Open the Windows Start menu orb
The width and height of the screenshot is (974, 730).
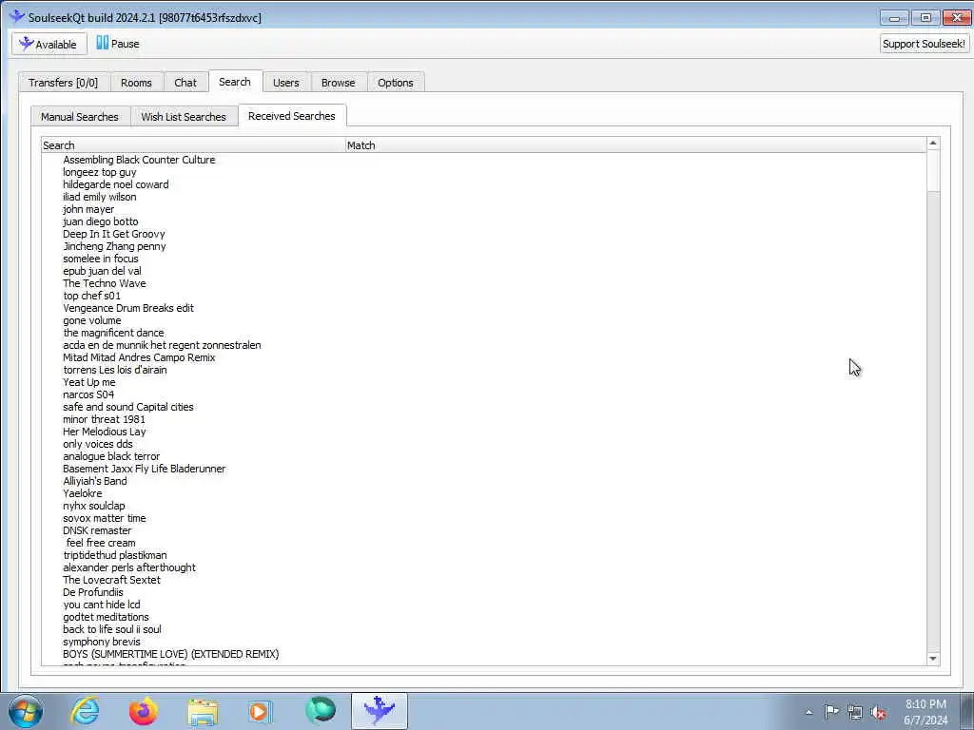pyautogui.click(x=26, y=711)
